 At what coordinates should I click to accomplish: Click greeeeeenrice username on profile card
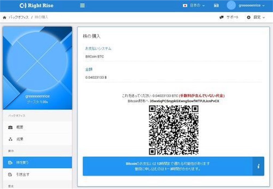[37, 96]
